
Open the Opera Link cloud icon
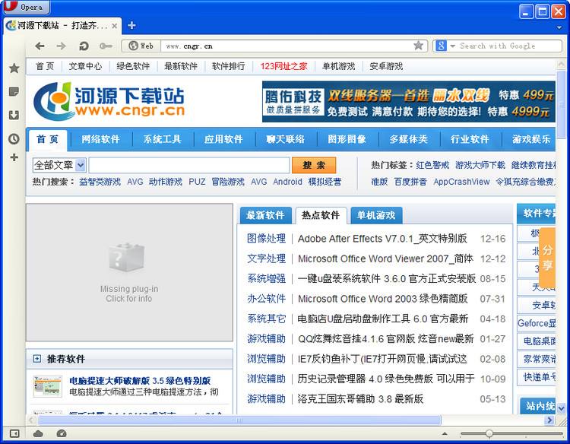[x=38, y=433]
